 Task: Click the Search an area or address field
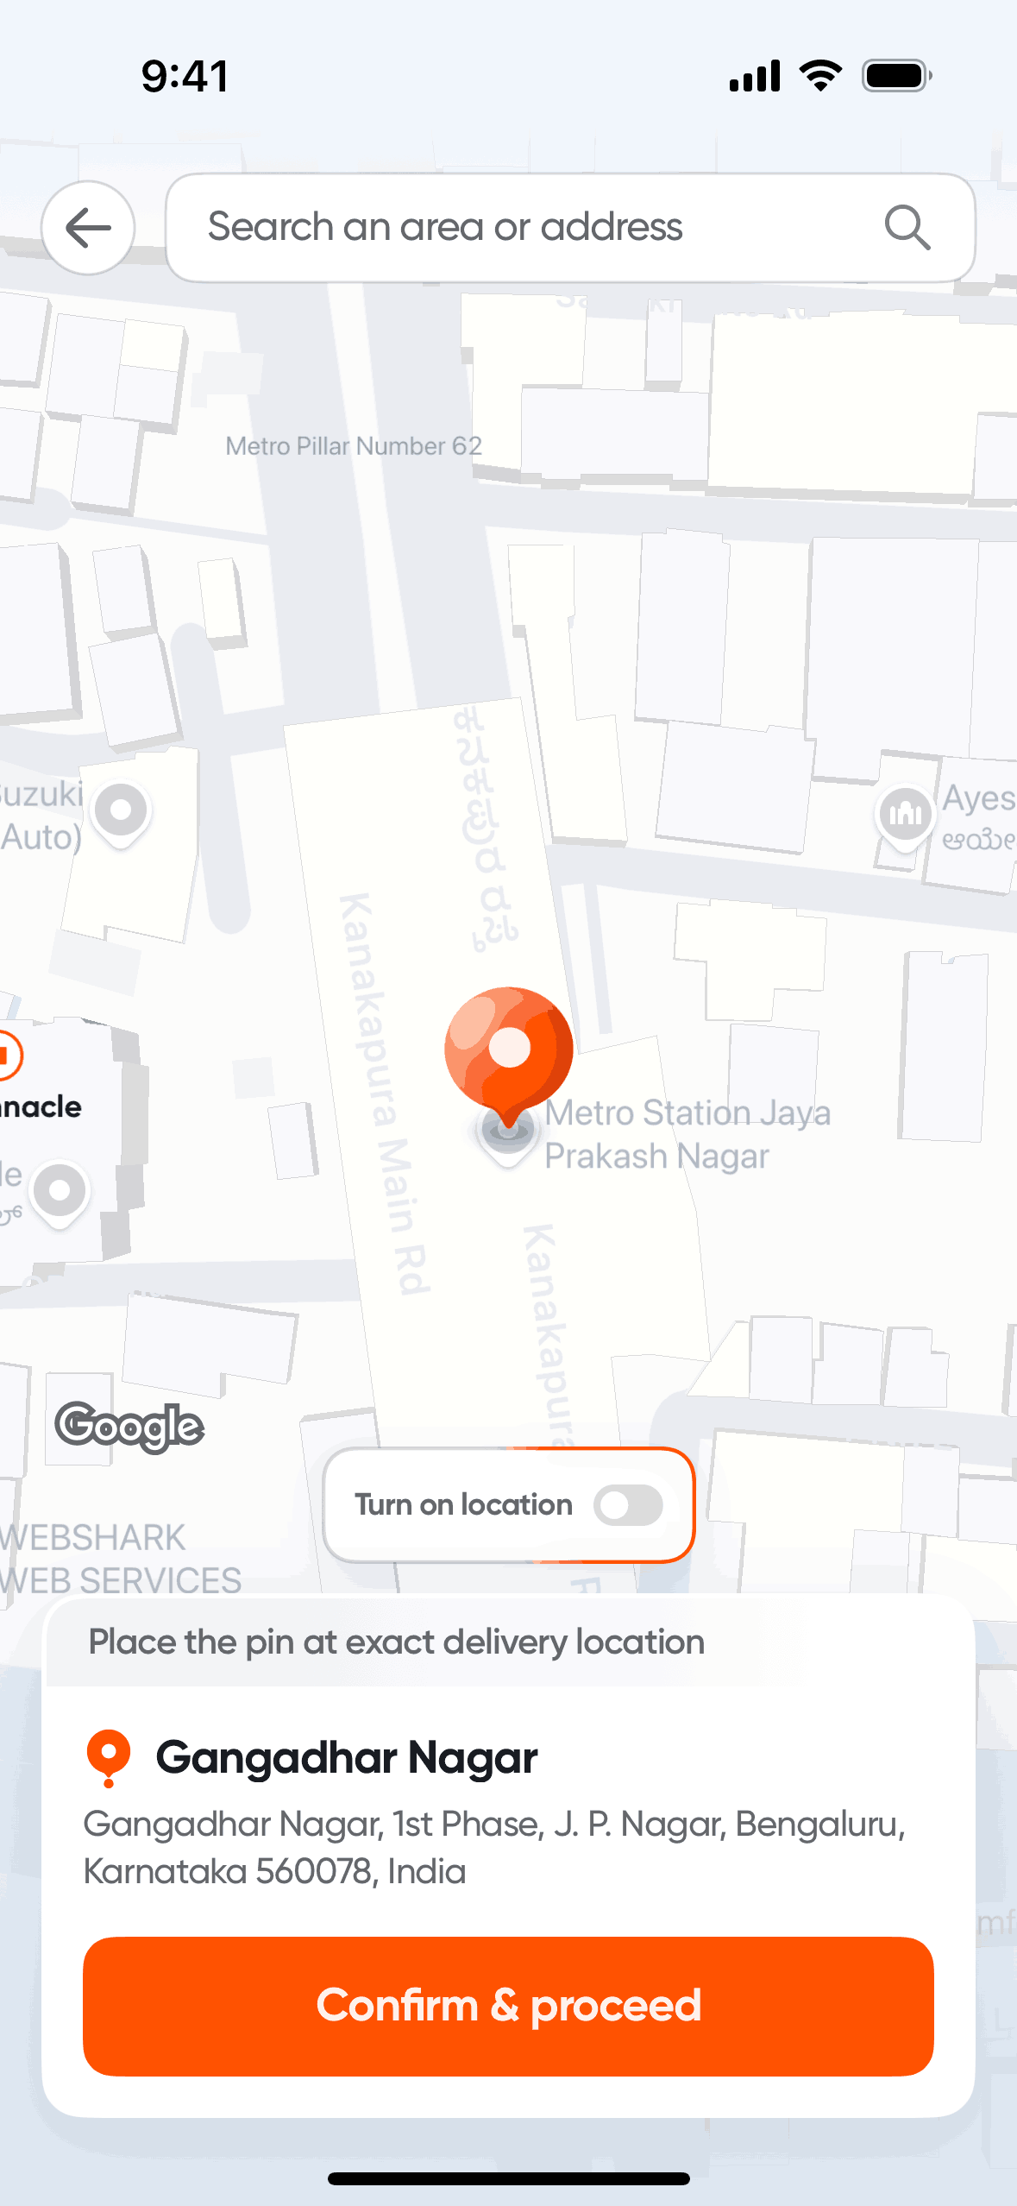[x=570, y=228]
